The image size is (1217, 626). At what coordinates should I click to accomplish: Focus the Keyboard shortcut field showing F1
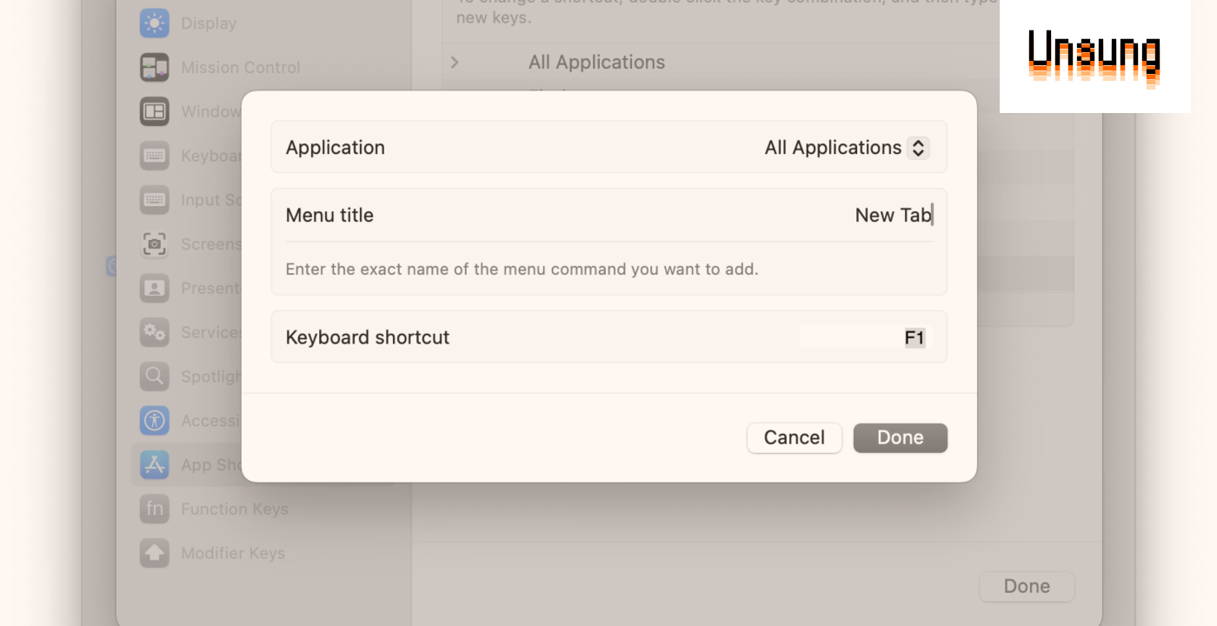pyautogui.click(x=865, y=337)
